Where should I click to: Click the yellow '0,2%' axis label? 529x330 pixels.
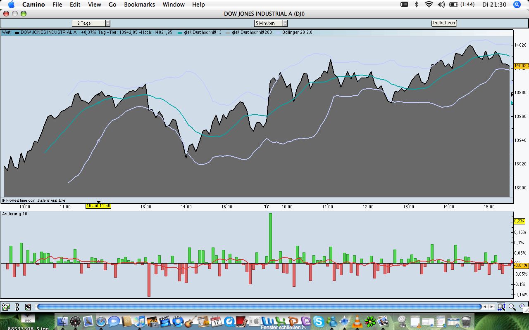[519, 221]
